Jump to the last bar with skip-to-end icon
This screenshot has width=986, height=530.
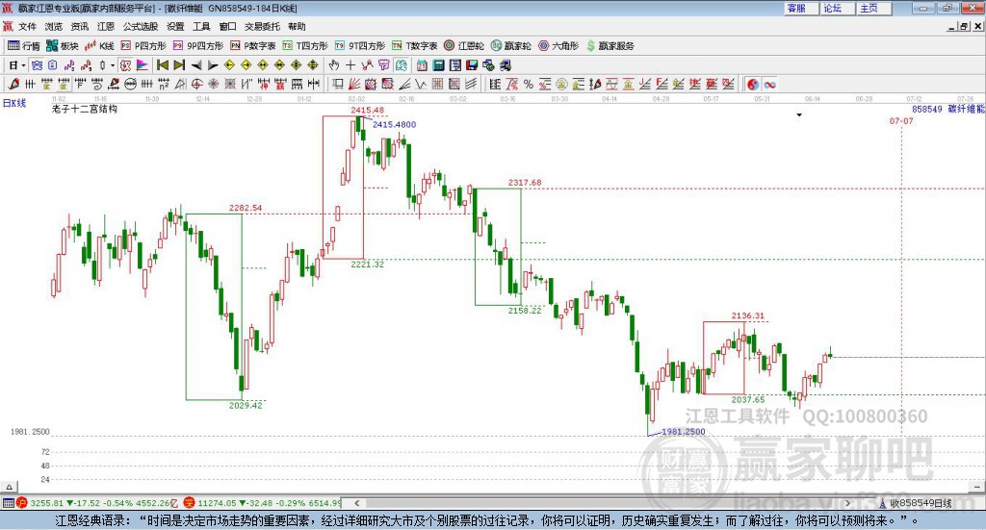pos(179,65)
